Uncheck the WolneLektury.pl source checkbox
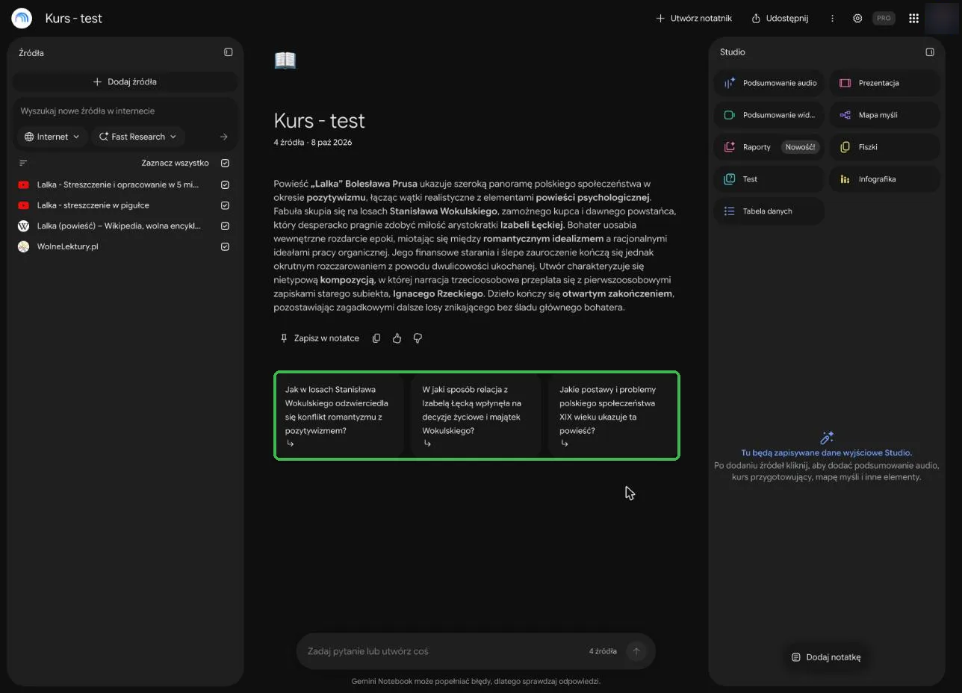Viewport: 962px width, 693px height. [225, 246]
